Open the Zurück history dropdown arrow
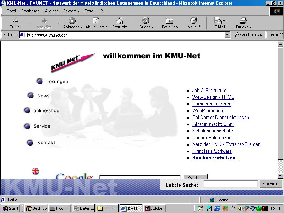Screen dimensions: 284x213 point(30,23)
